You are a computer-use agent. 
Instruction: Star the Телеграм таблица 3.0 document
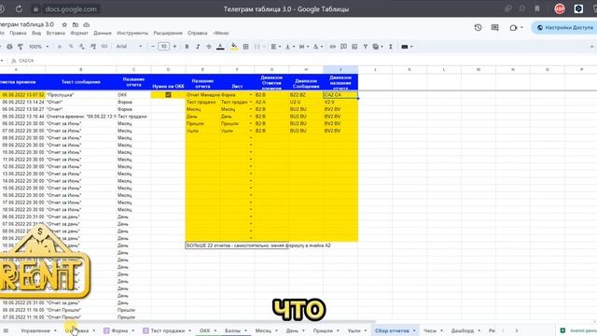[64, 25]
